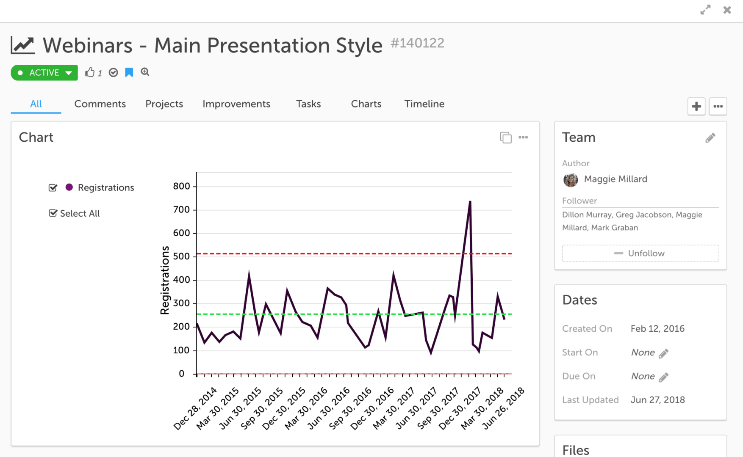Edit the Team panel with pencil icon
Image resolution: width=743 pixels, height=457 pixels.
(x=710, y=138)
